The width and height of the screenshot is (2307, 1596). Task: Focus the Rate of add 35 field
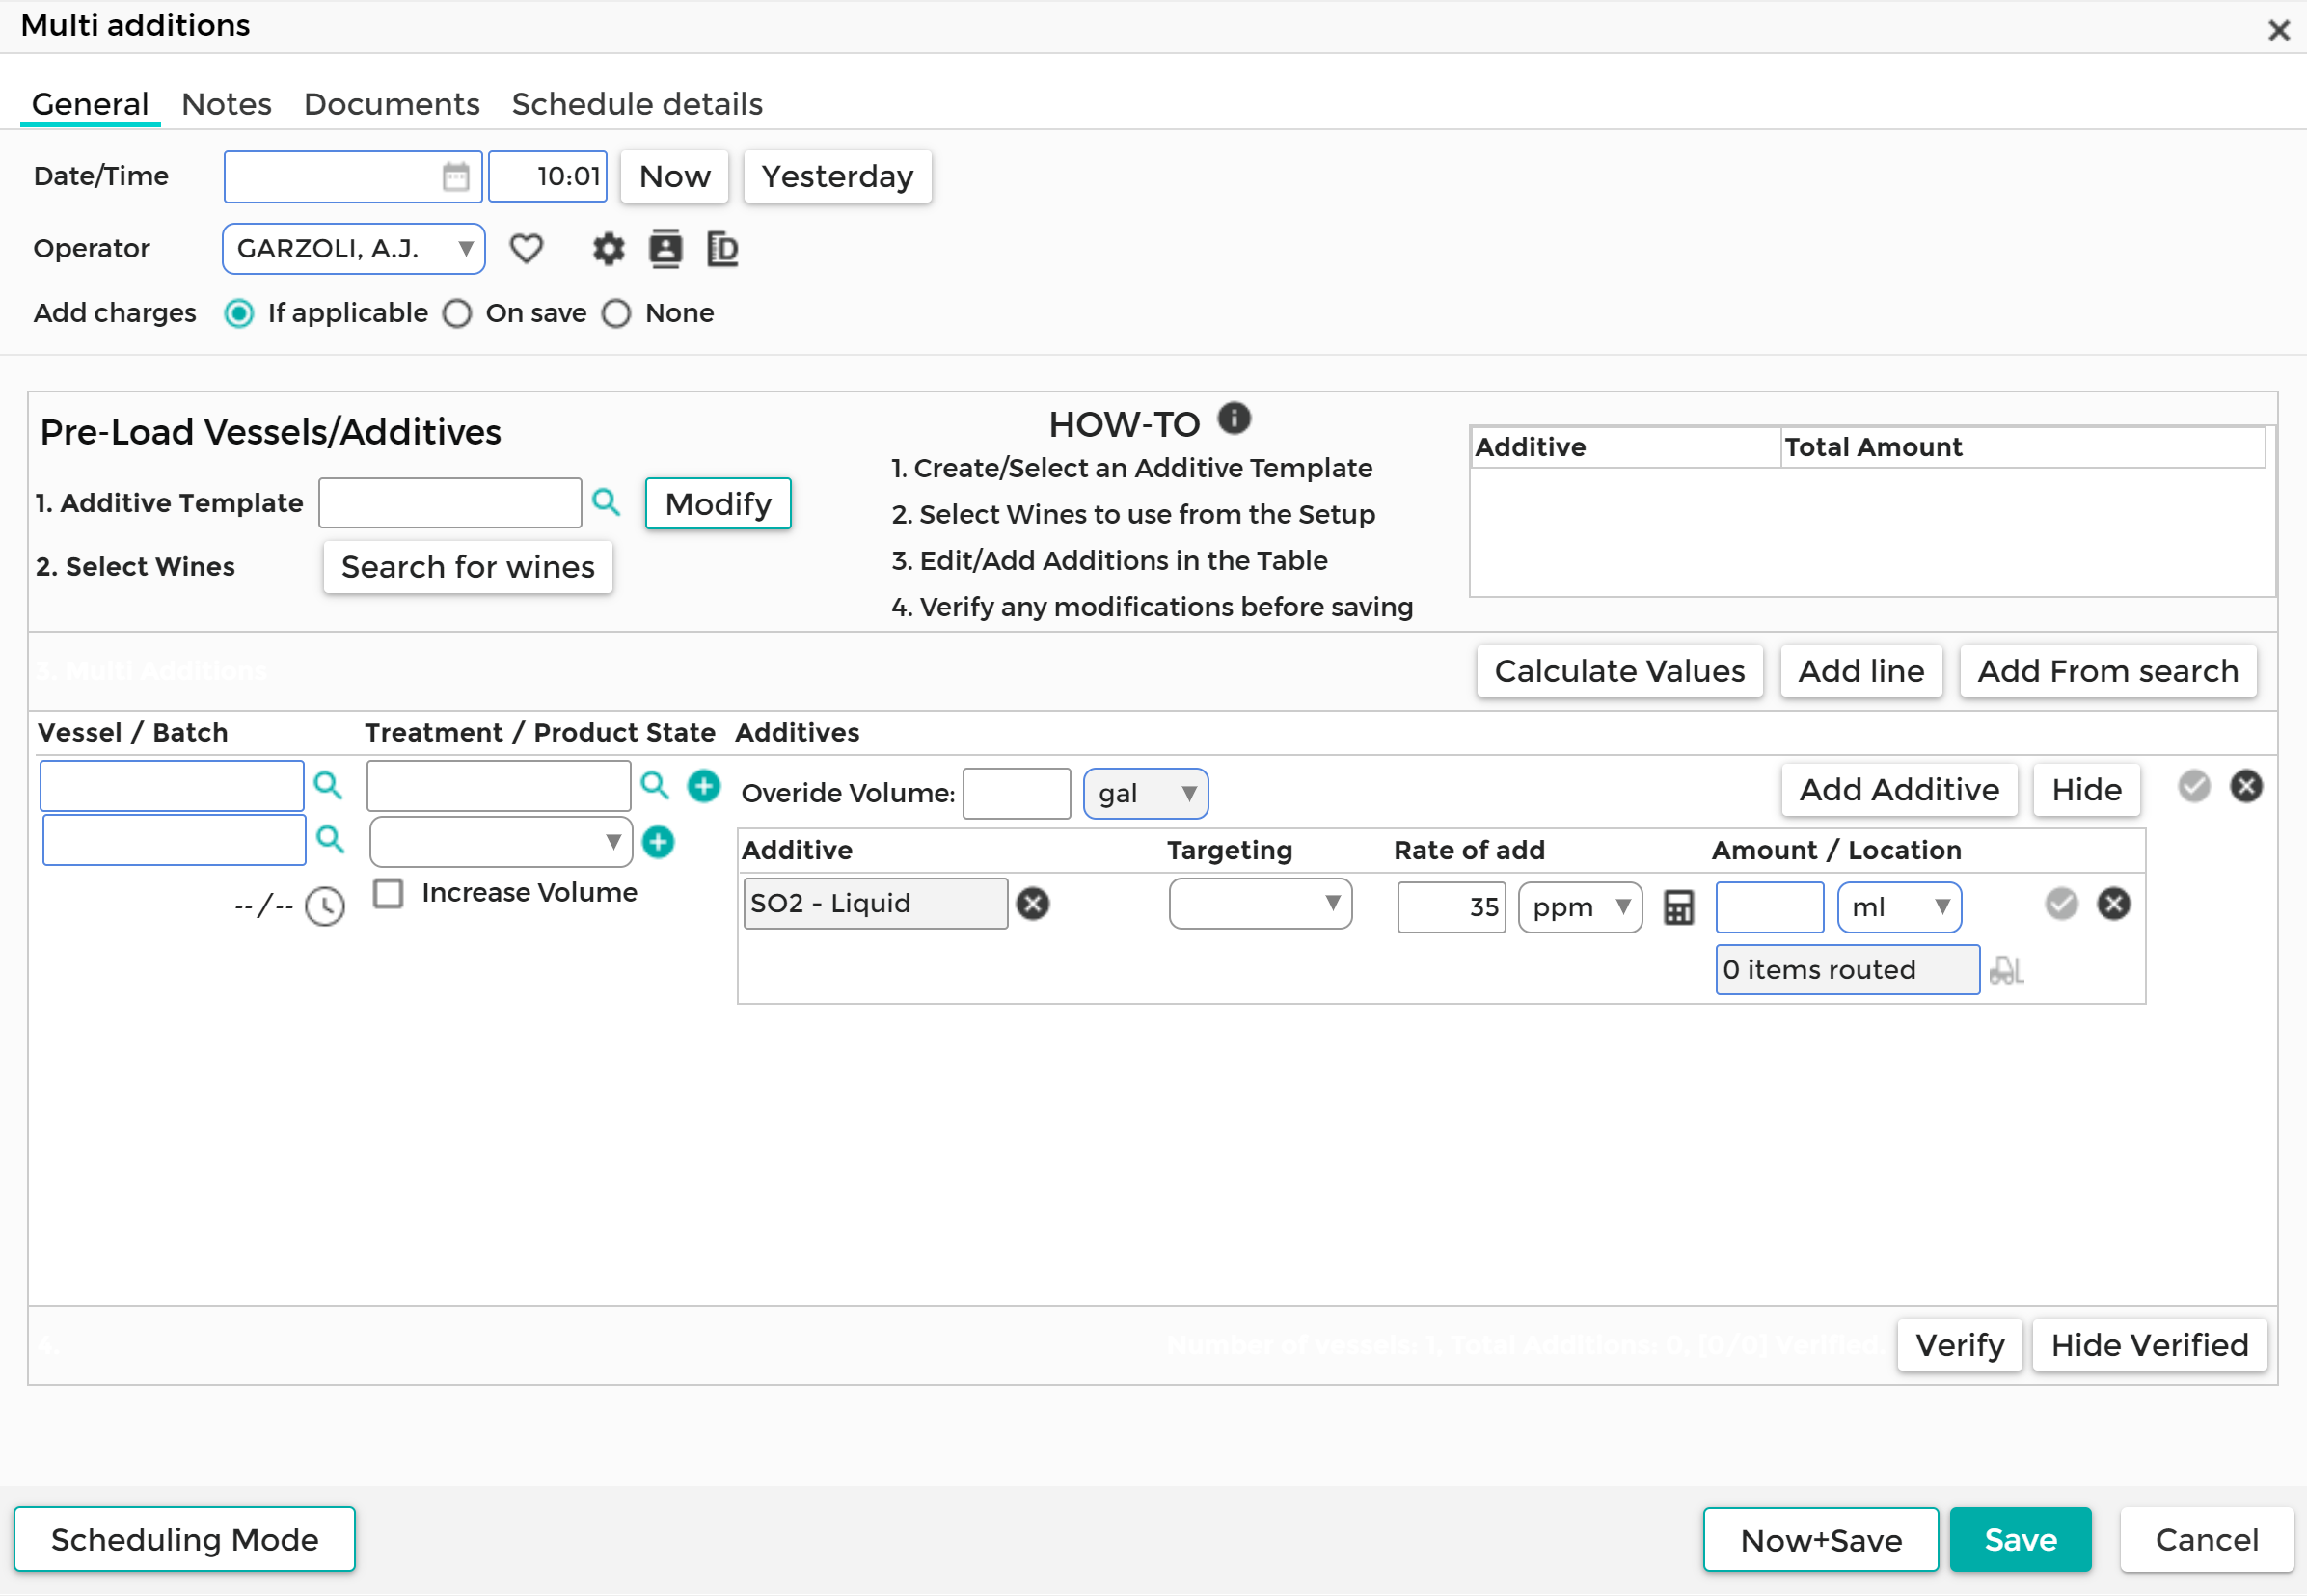tap(1451, 908)
